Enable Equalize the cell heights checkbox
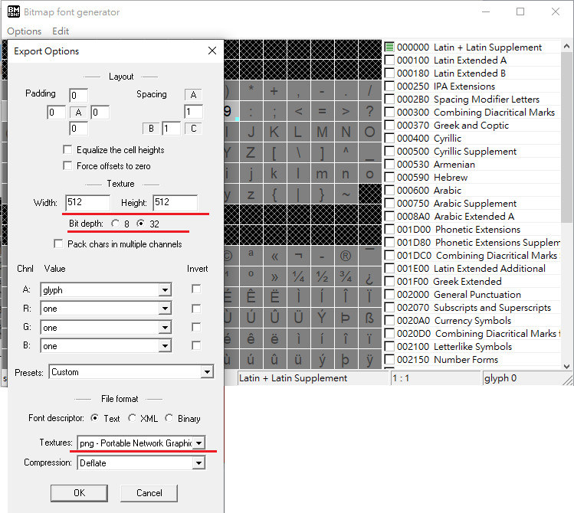 [67, 150]
